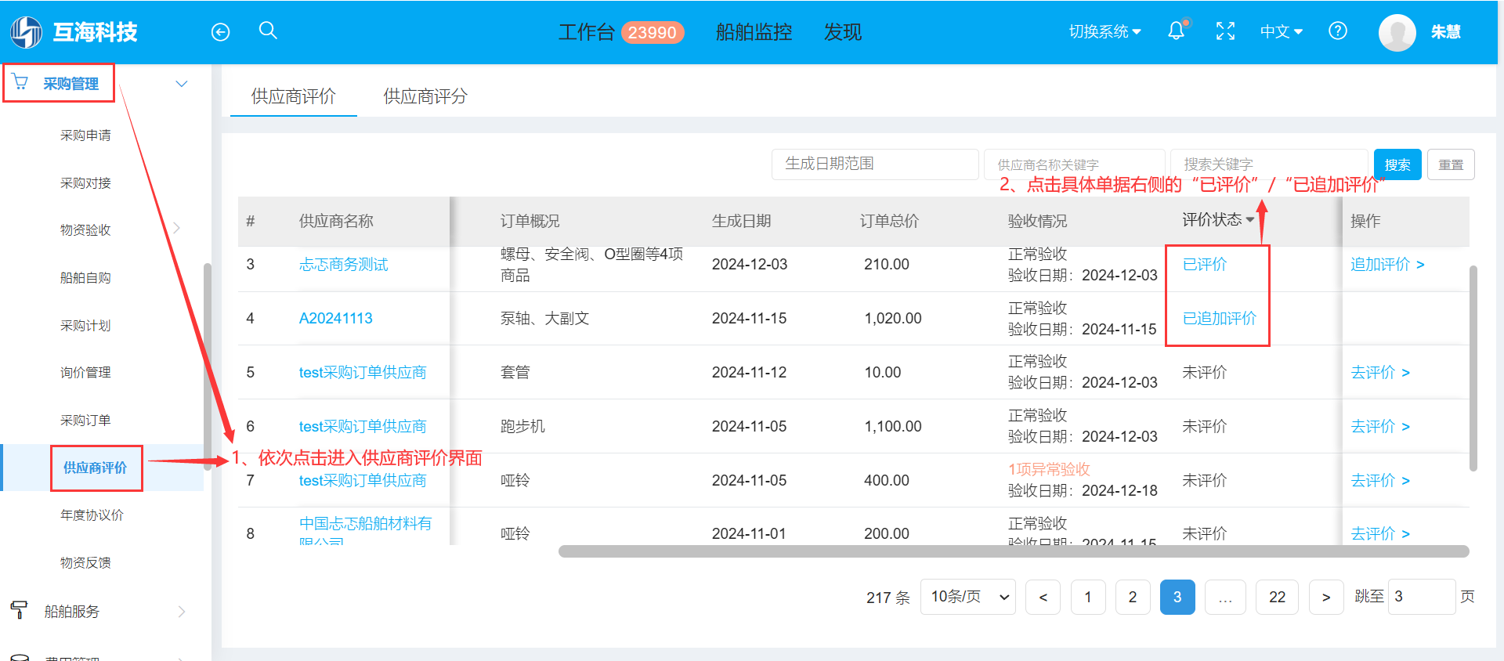Click the 搜索 button
This screenshot has height=661, width=1504.
click(x=1397, y=164)
